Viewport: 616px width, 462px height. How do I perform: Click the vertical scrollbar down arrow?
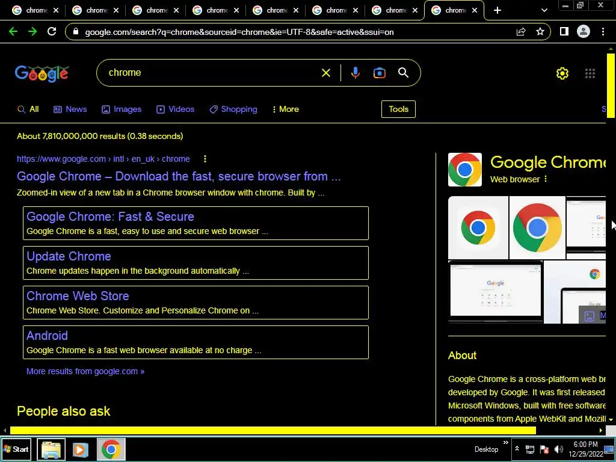[x=611, y=419]
